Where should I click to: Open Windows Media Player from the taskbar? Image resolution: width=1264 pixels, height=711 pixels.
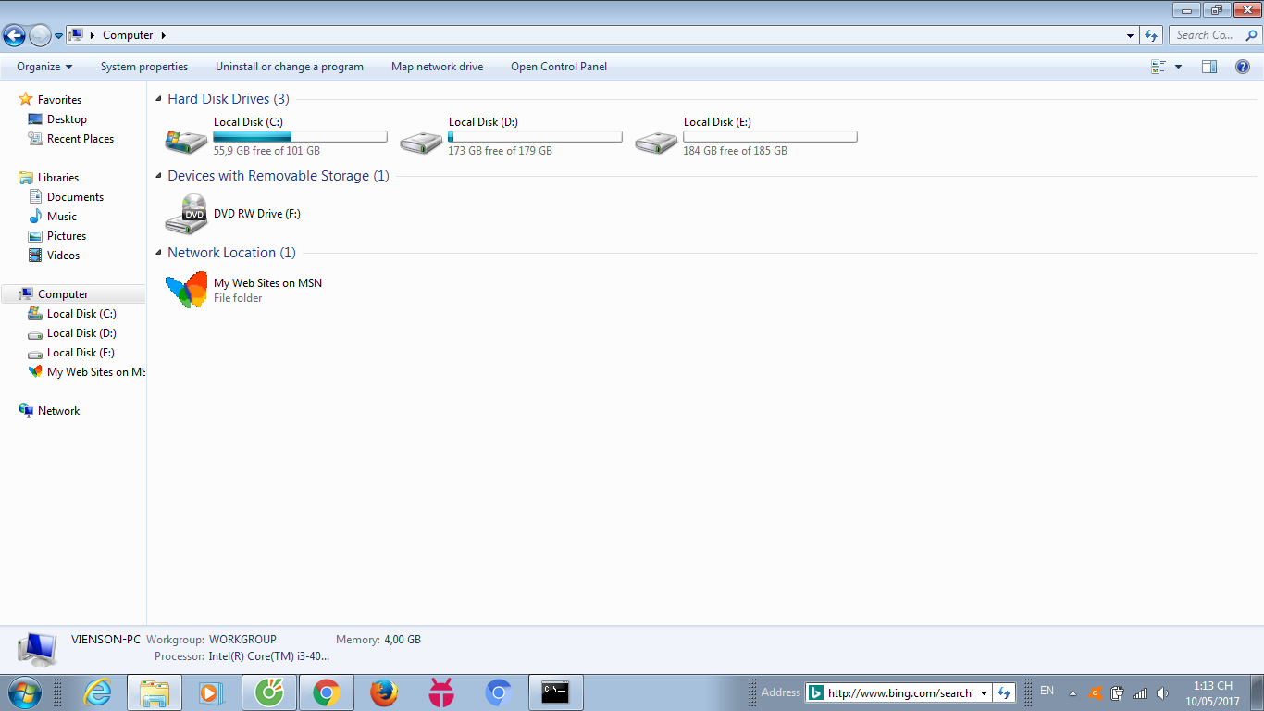coord(212,692)
